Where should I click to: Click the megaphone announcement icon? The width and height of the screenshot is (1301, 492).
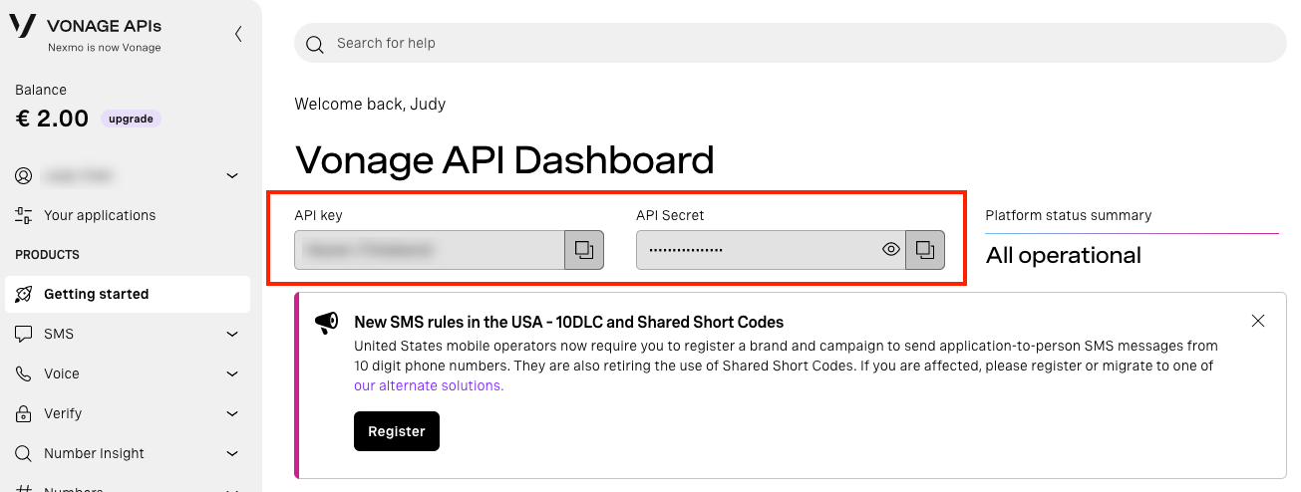(326, 323)
